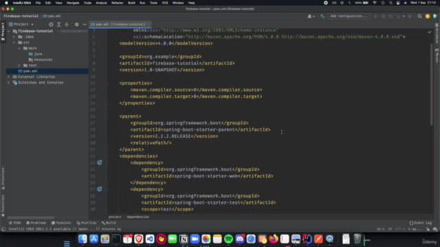Click Add Configuration button
The height and width of the screenshot is (247, 440).
(349, 16)
